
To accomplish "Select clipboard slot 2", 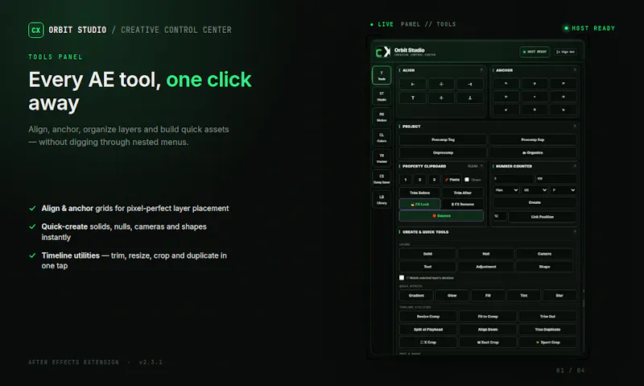I will point(419,180).
